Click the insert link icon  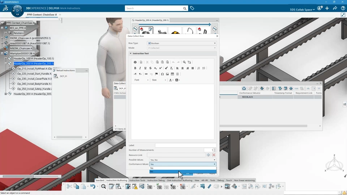[146, 74]
